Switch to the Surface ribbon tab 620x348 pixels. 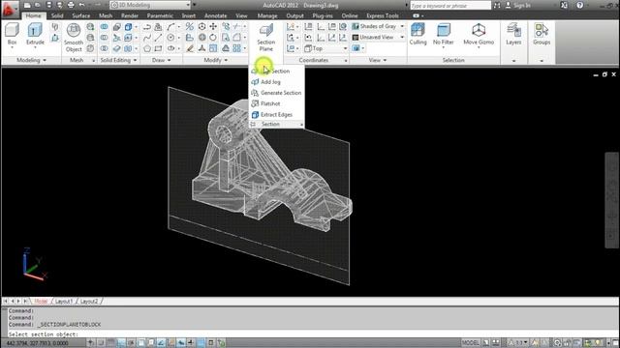click(81, 15)
